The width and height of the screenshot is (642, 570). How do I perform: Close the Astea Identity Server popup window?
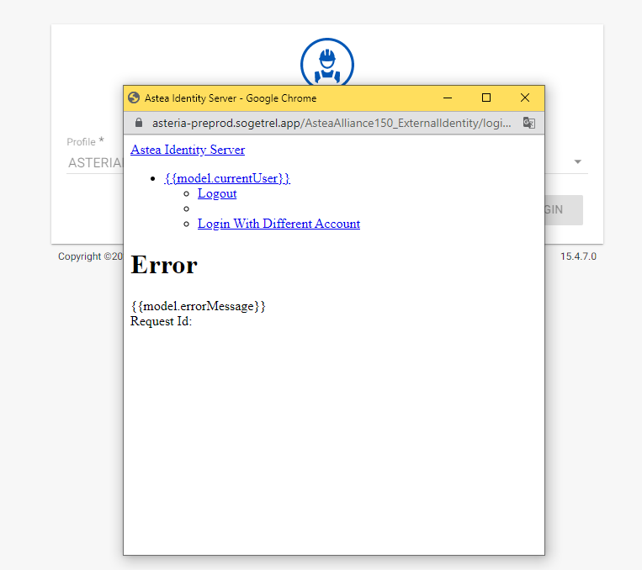(525, 98)
